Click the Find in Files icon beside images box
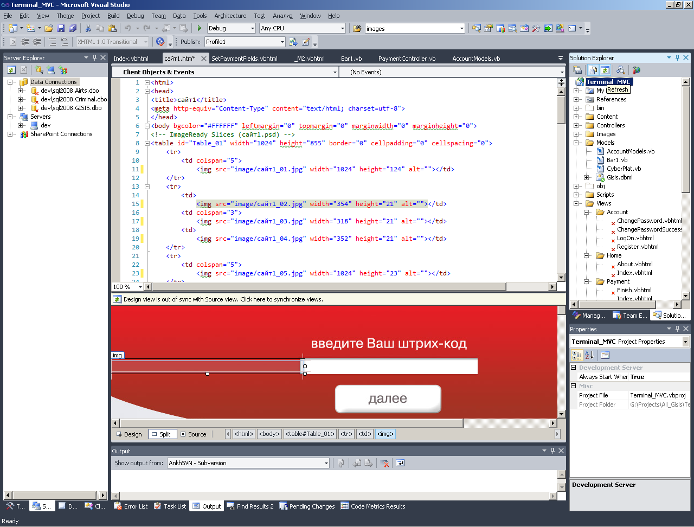694x527 pixels. click(x=357, y=28)
